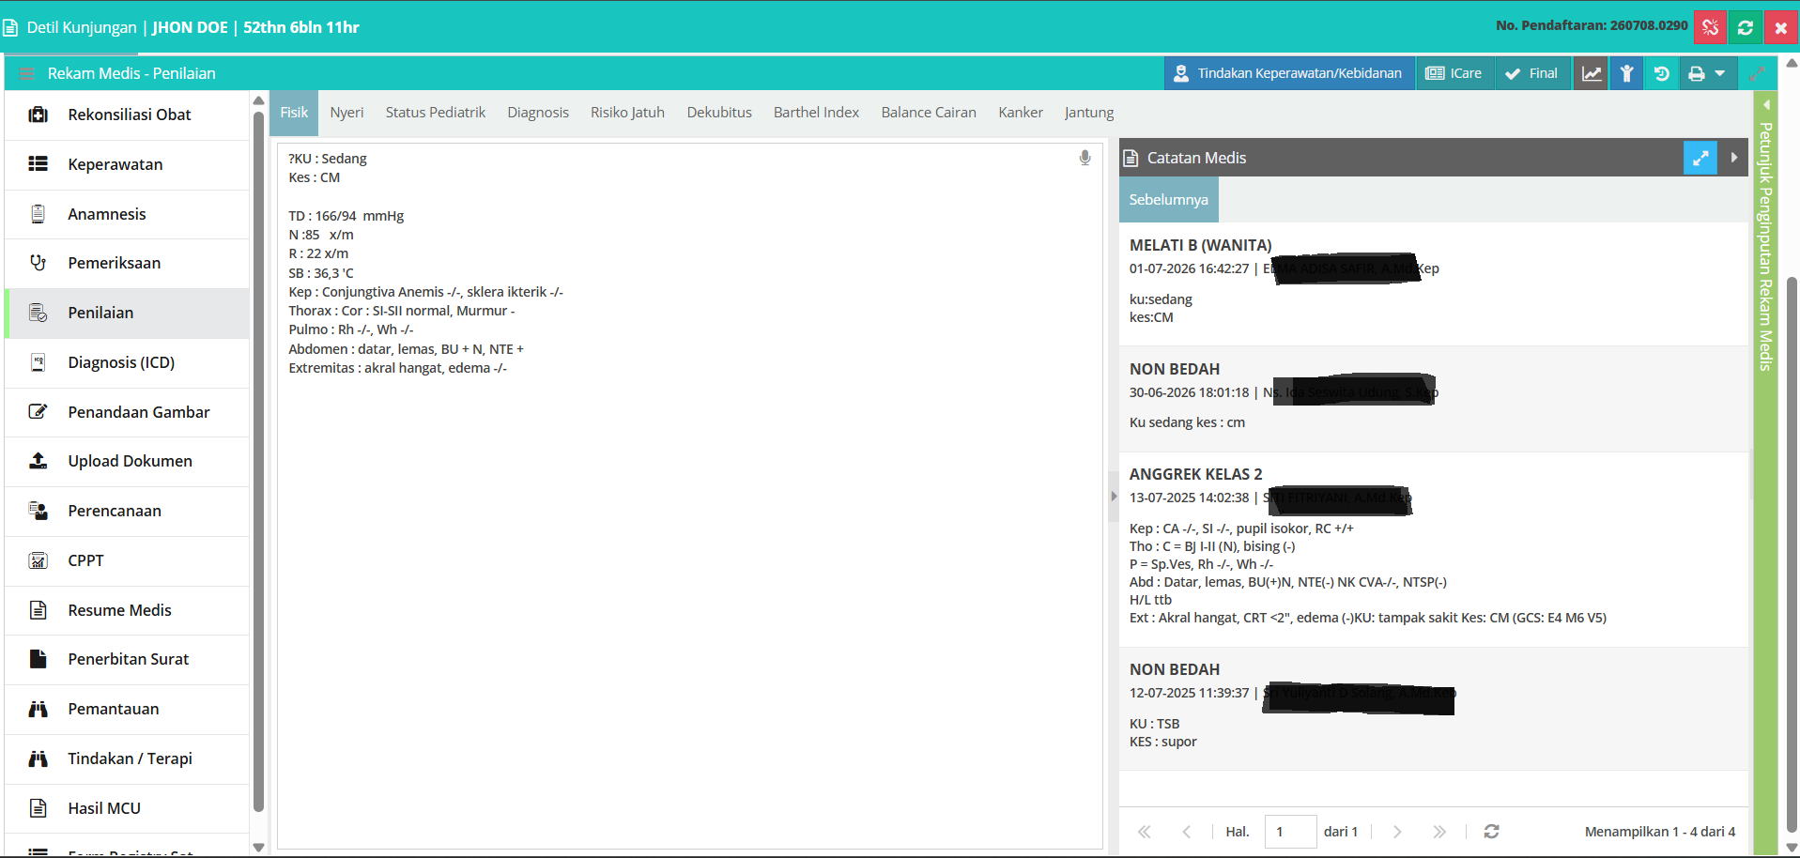Click the Final button
The image size is (1800, 858).
pos(1531,73)
